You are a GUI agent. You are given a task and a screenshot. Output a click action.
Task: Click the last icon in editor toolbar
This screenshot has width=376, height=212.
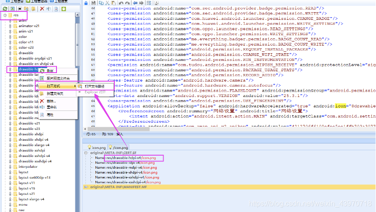pos(156,3)
